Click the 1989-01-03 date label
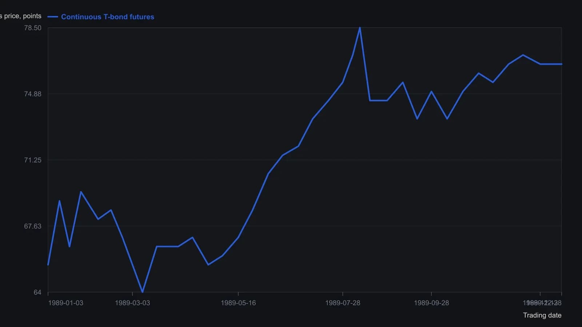 (65, 303)
